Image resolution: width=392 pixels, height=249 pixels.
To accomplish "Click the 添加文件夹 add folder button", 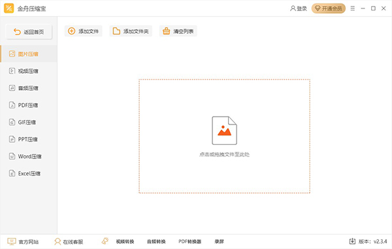I will pyautogui.click(x=131, y=31).
